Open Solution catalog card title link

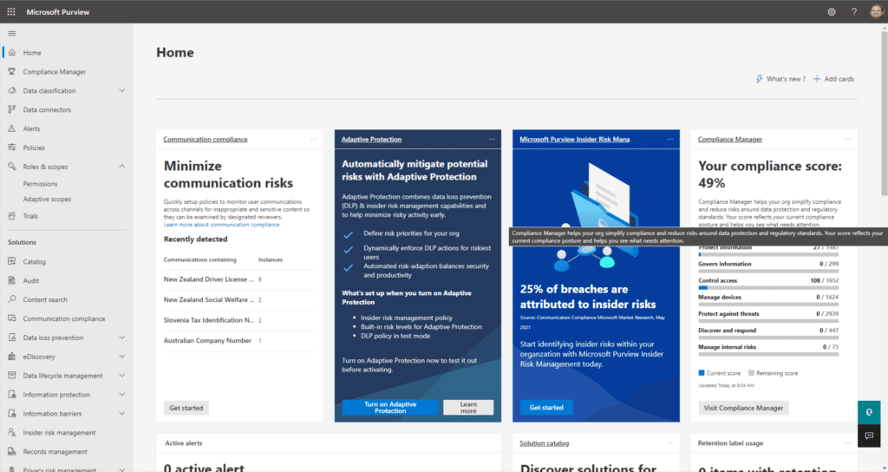(545, 443)
